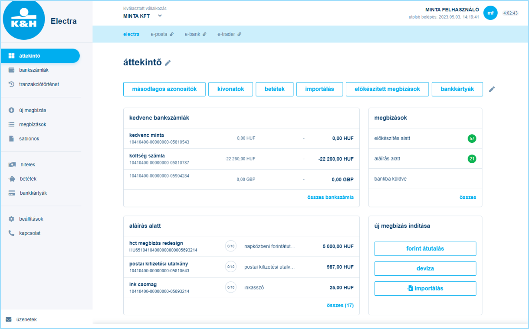
Task: Open üzenetek envelope in sidebar
Action: coord(9,319)
